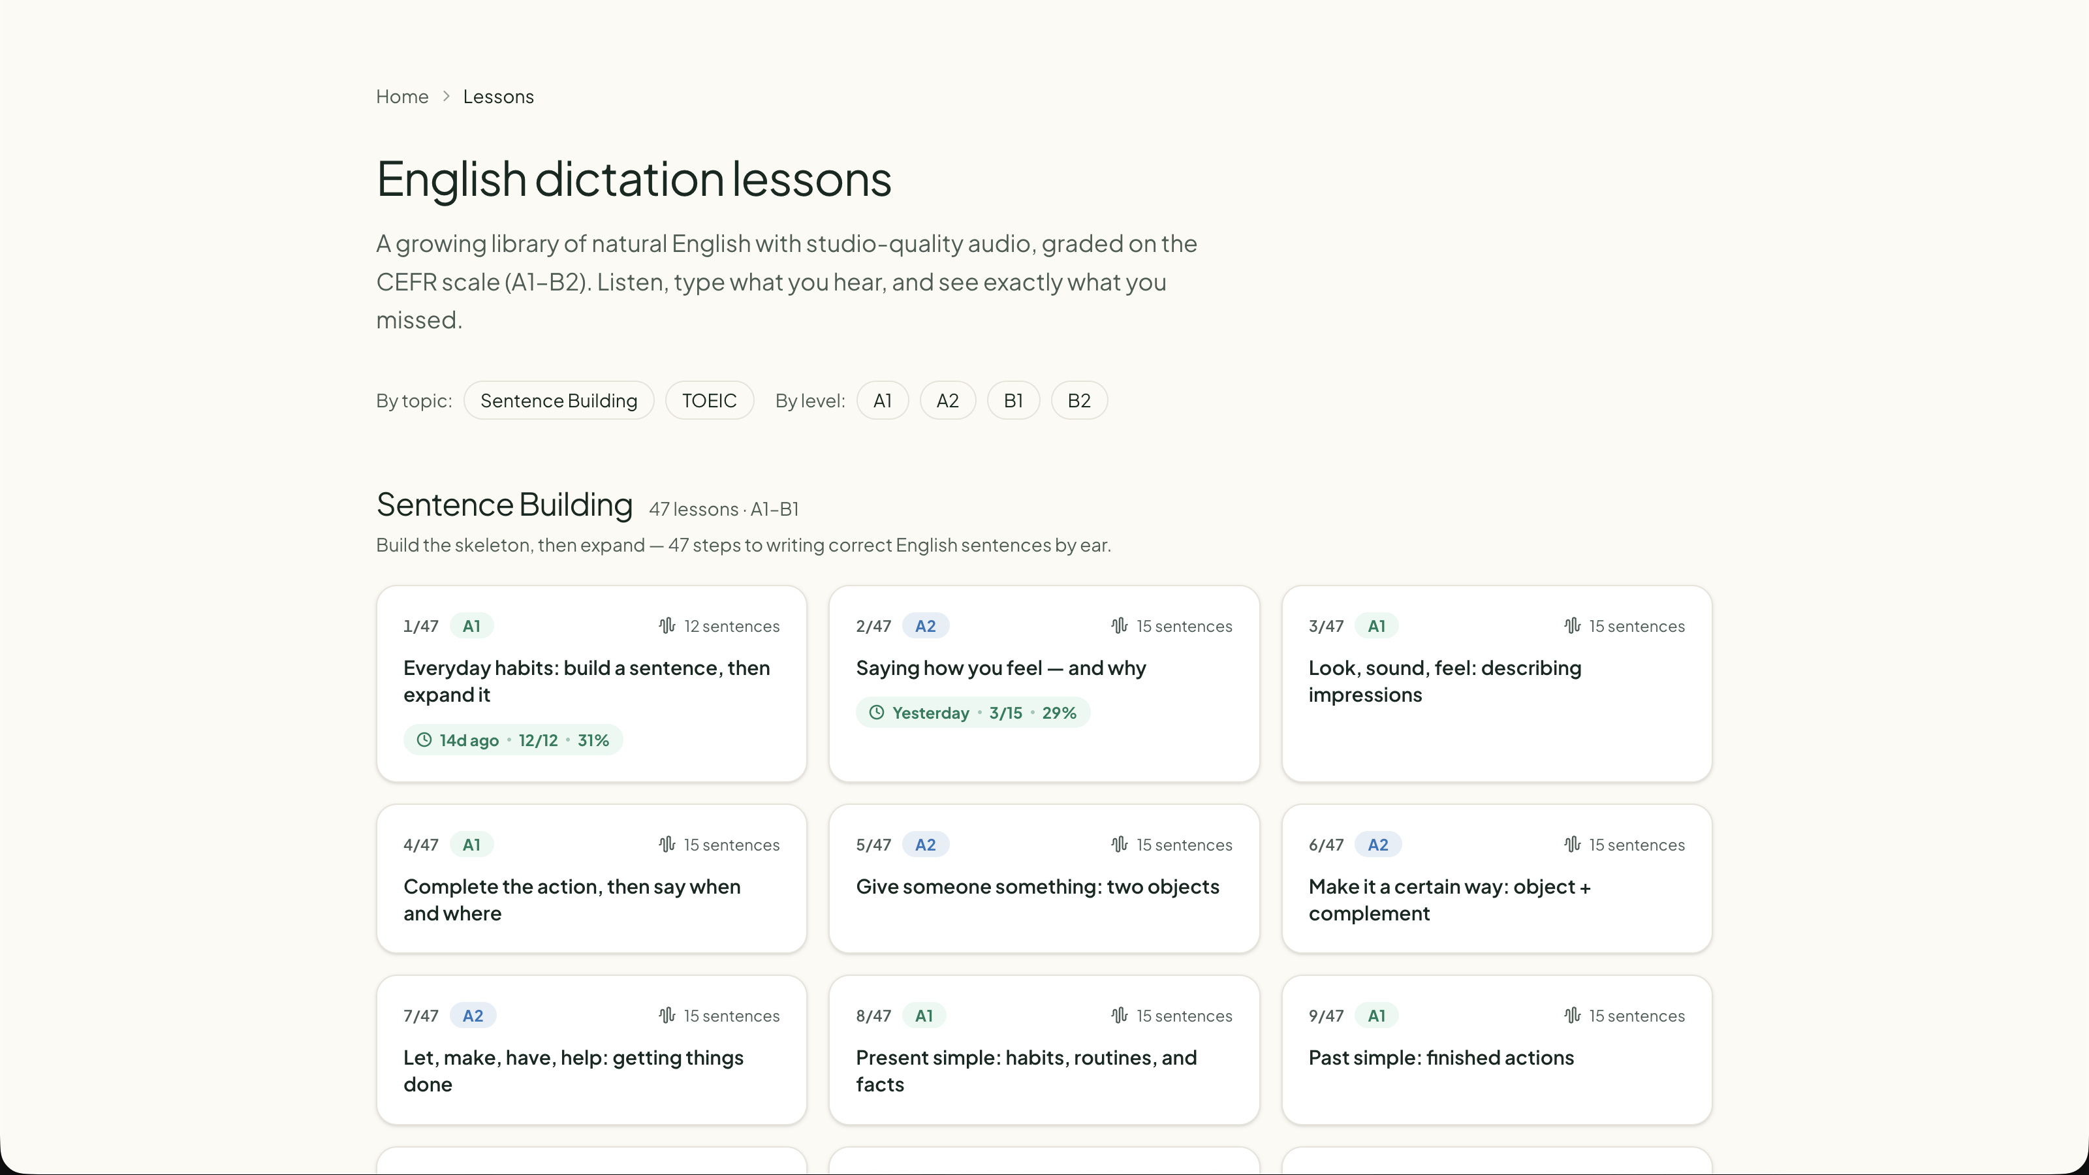
Task: Open lesson Saying how you feel — and why
Action: pos(1044,683)
